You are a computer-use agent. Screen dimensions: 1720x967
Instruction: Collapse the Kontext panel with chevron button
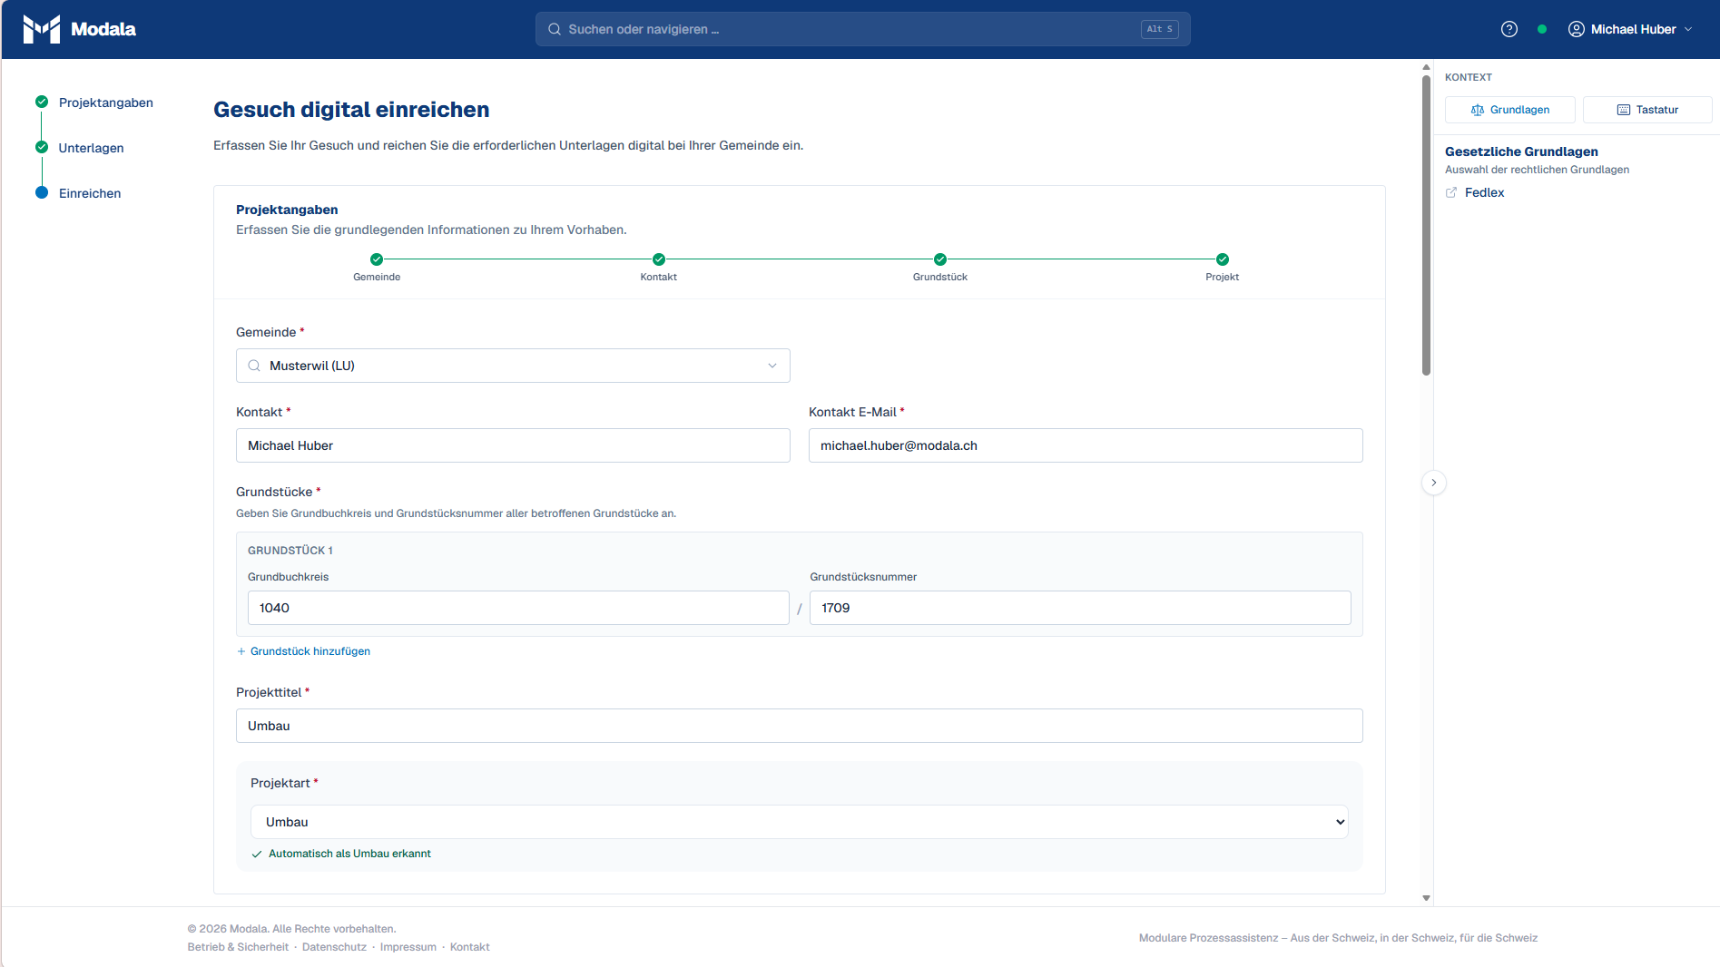pos(1434,483)
